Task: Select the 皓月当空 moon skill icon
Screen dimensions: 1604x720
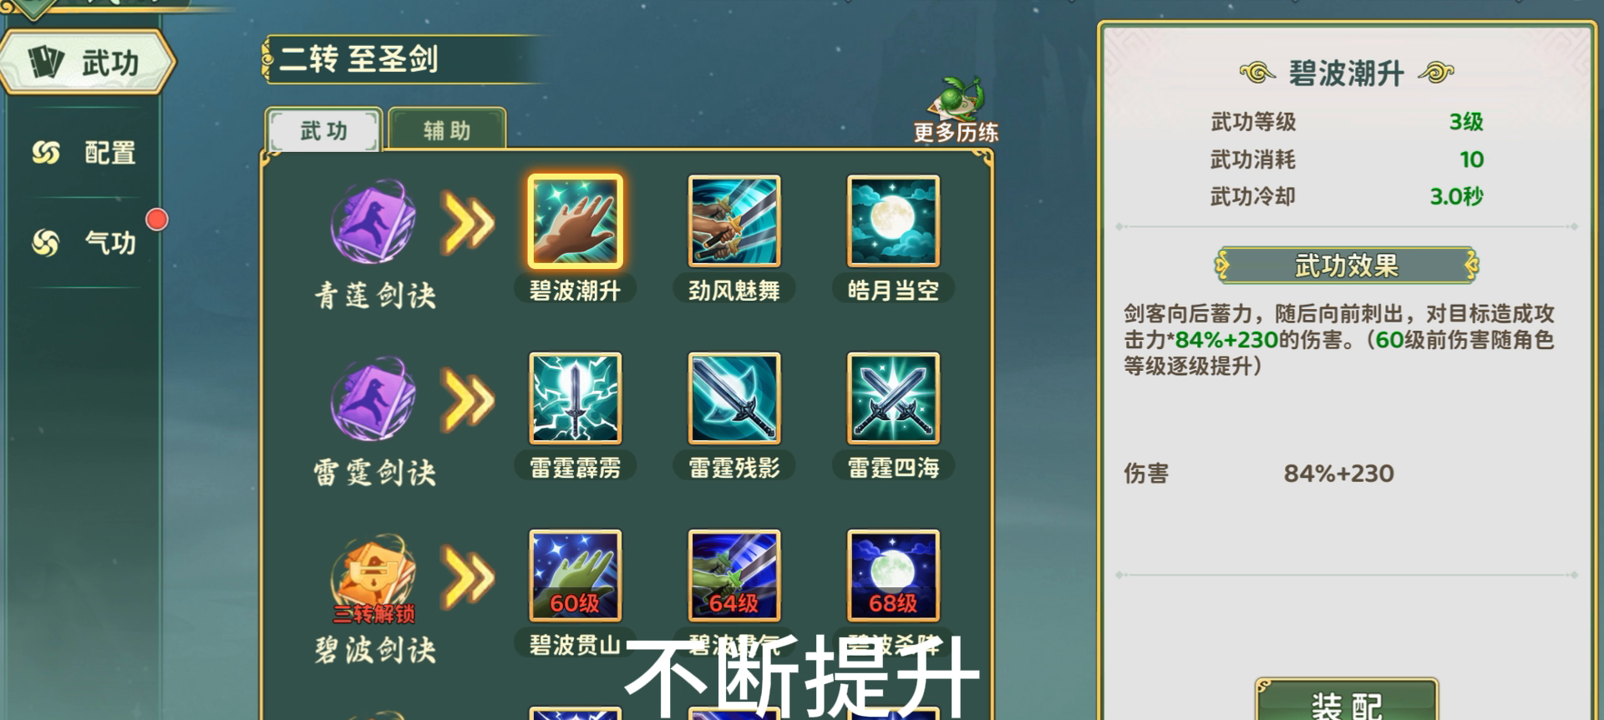Action: 893,221
